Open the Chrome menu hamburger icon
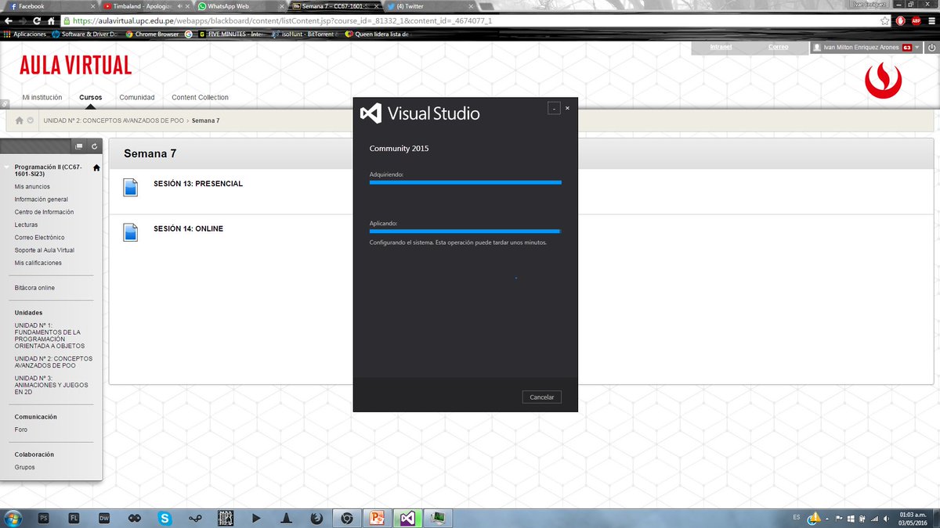 (931, 21)
